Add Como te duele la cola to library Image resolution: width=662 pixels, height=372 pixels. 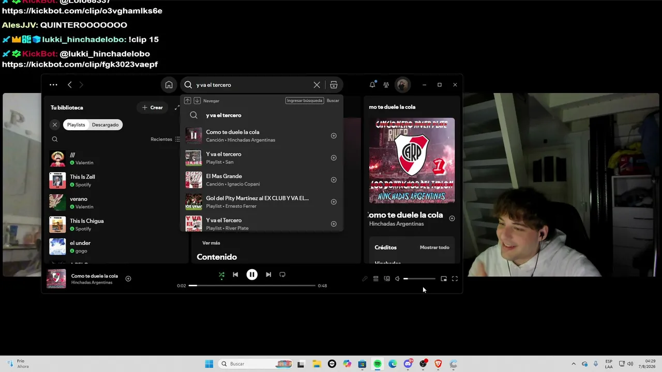[x=334, y=136]
